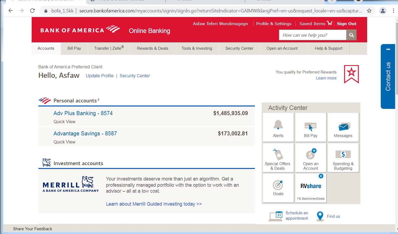
Task: Click the Merrill logo
Action: click(71, 184)
